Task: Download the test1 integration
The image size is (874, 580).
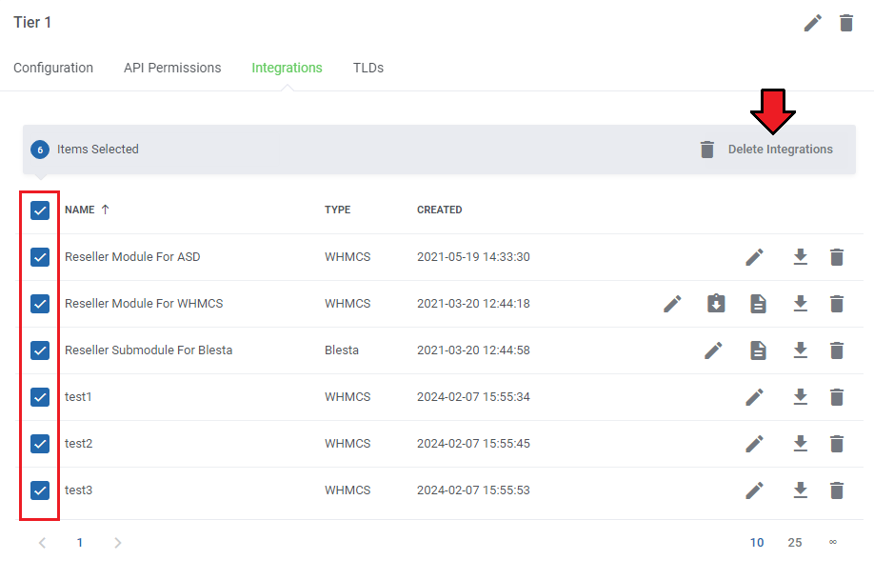Action: [801, 397]
